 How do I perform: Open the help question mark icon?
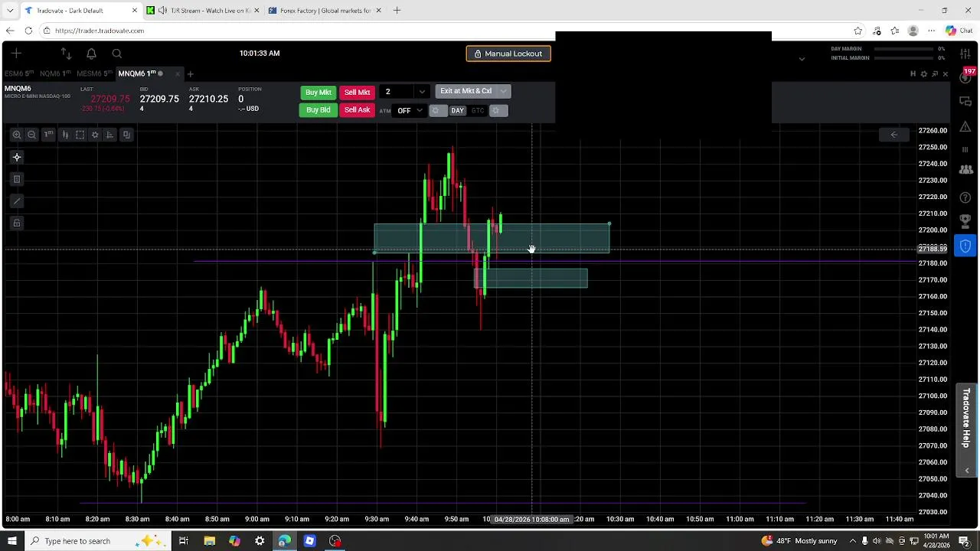[x=965, y=197]
